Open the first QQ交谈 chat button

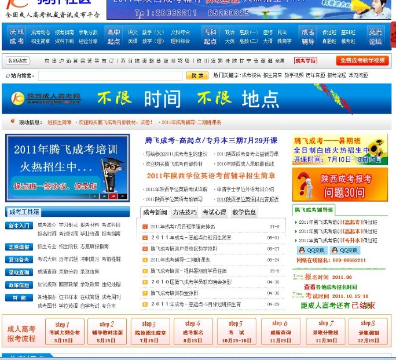312,250
